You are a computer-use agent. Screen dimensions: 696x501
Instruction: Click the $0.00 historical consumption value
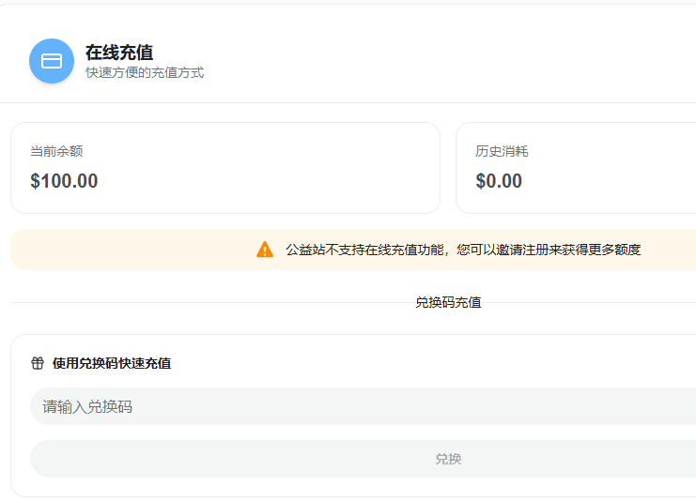click(499, 181)
